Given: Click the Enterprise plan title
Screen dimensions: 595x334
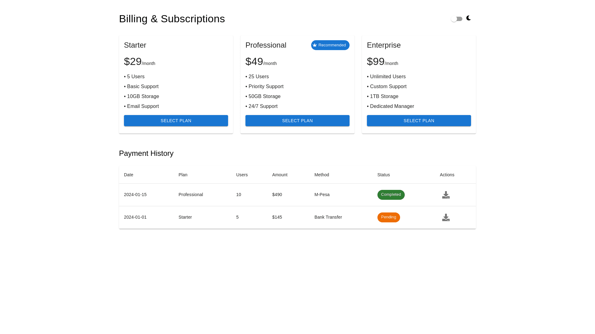Looking at the screenshot, I should tap(384, 45).
